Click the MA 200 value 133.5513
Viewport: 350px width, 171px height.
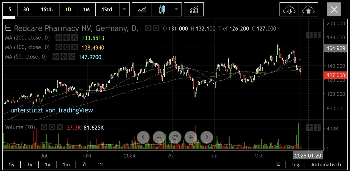click(x=93, y=38)
